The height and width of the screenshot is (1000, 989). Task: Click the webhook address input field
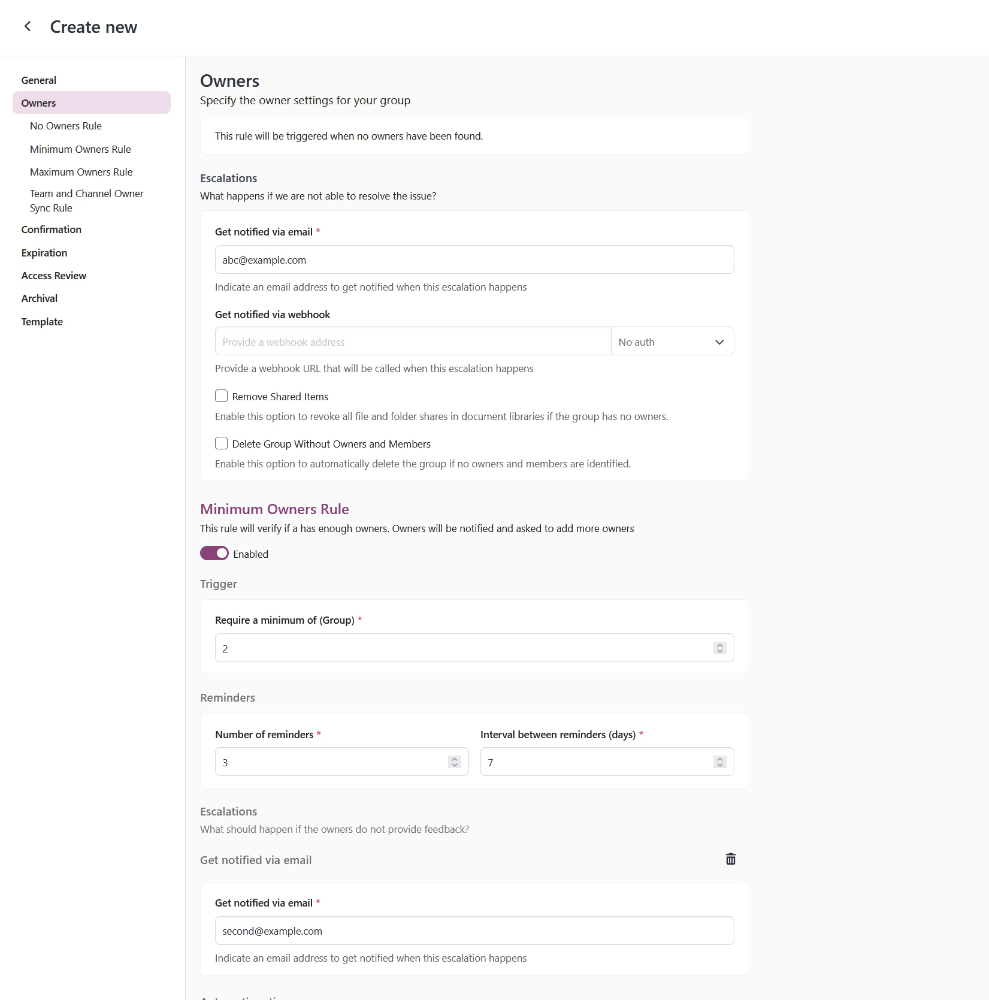(x=412, y=341)
